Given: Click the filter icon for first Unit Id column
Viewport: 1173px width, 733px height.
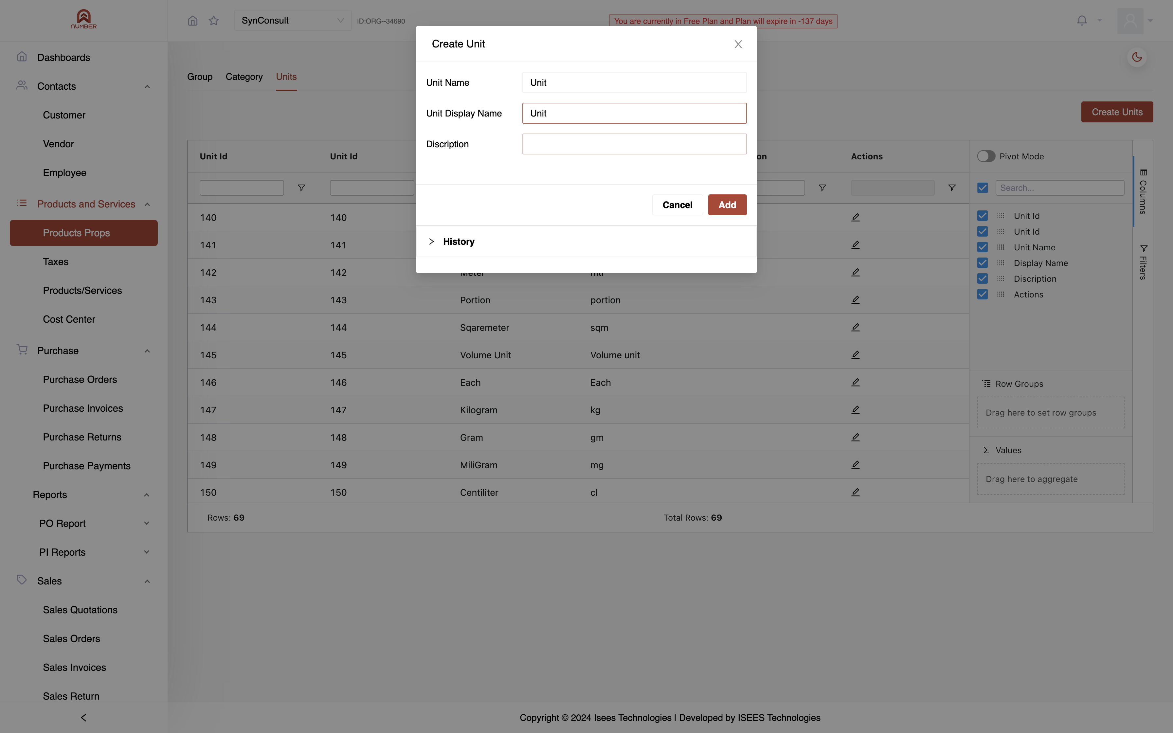Looking at the screenshot, I should pyautogui.click(x=301, y=188).
